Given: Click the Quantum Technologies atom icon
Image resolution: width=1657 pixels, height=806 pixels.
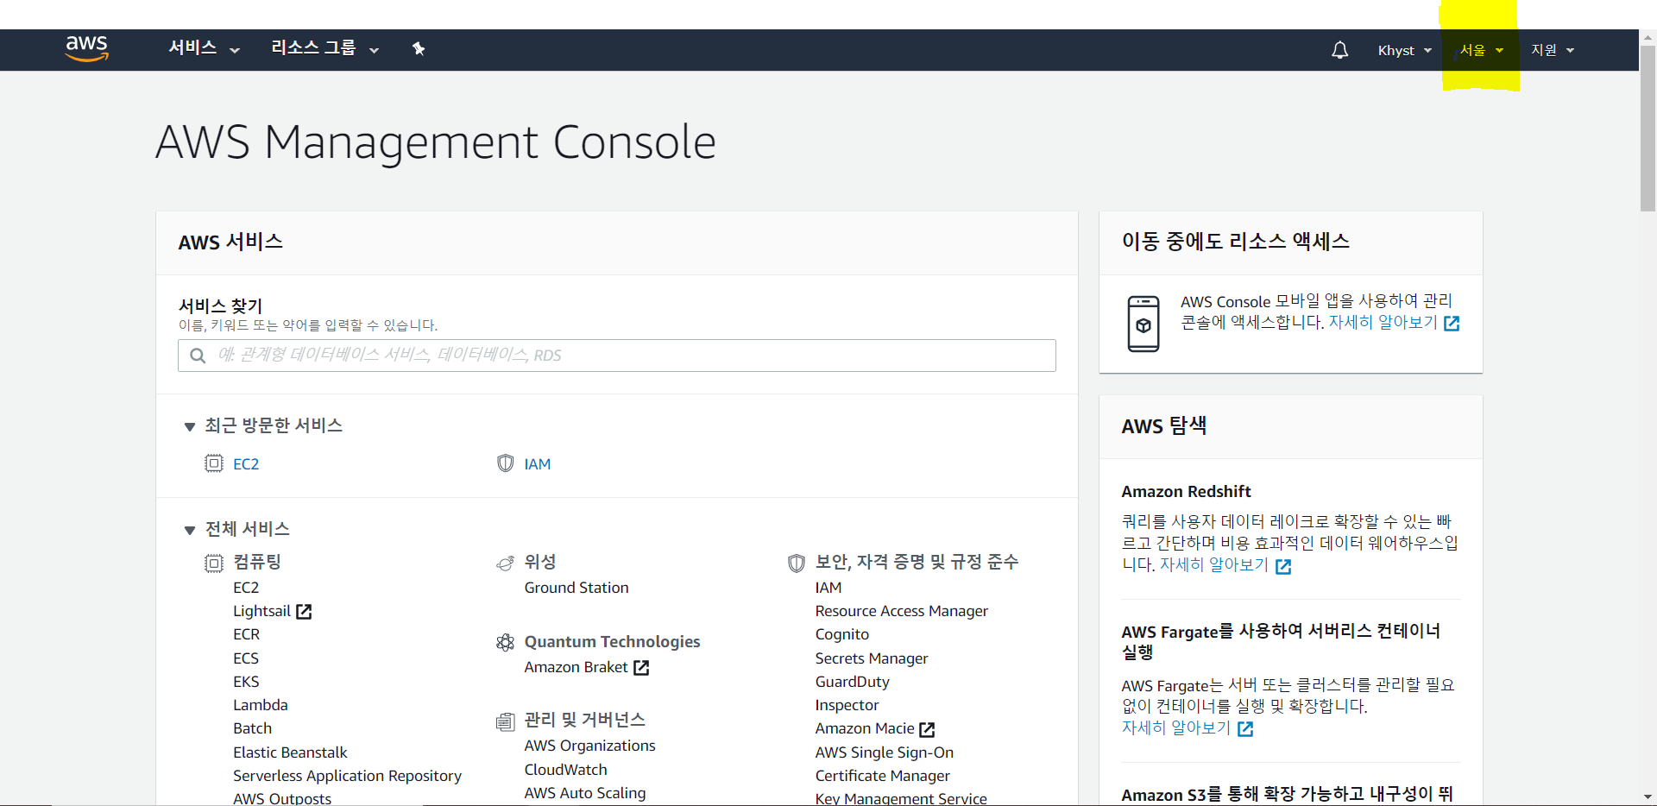Looking at the screenshot, I should pos(505,642).
